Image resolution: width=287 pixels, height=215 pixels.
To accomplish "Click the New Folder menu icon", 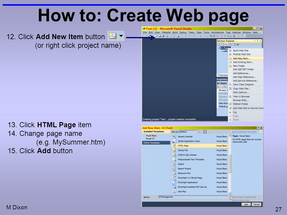I will tap(230, 66).
